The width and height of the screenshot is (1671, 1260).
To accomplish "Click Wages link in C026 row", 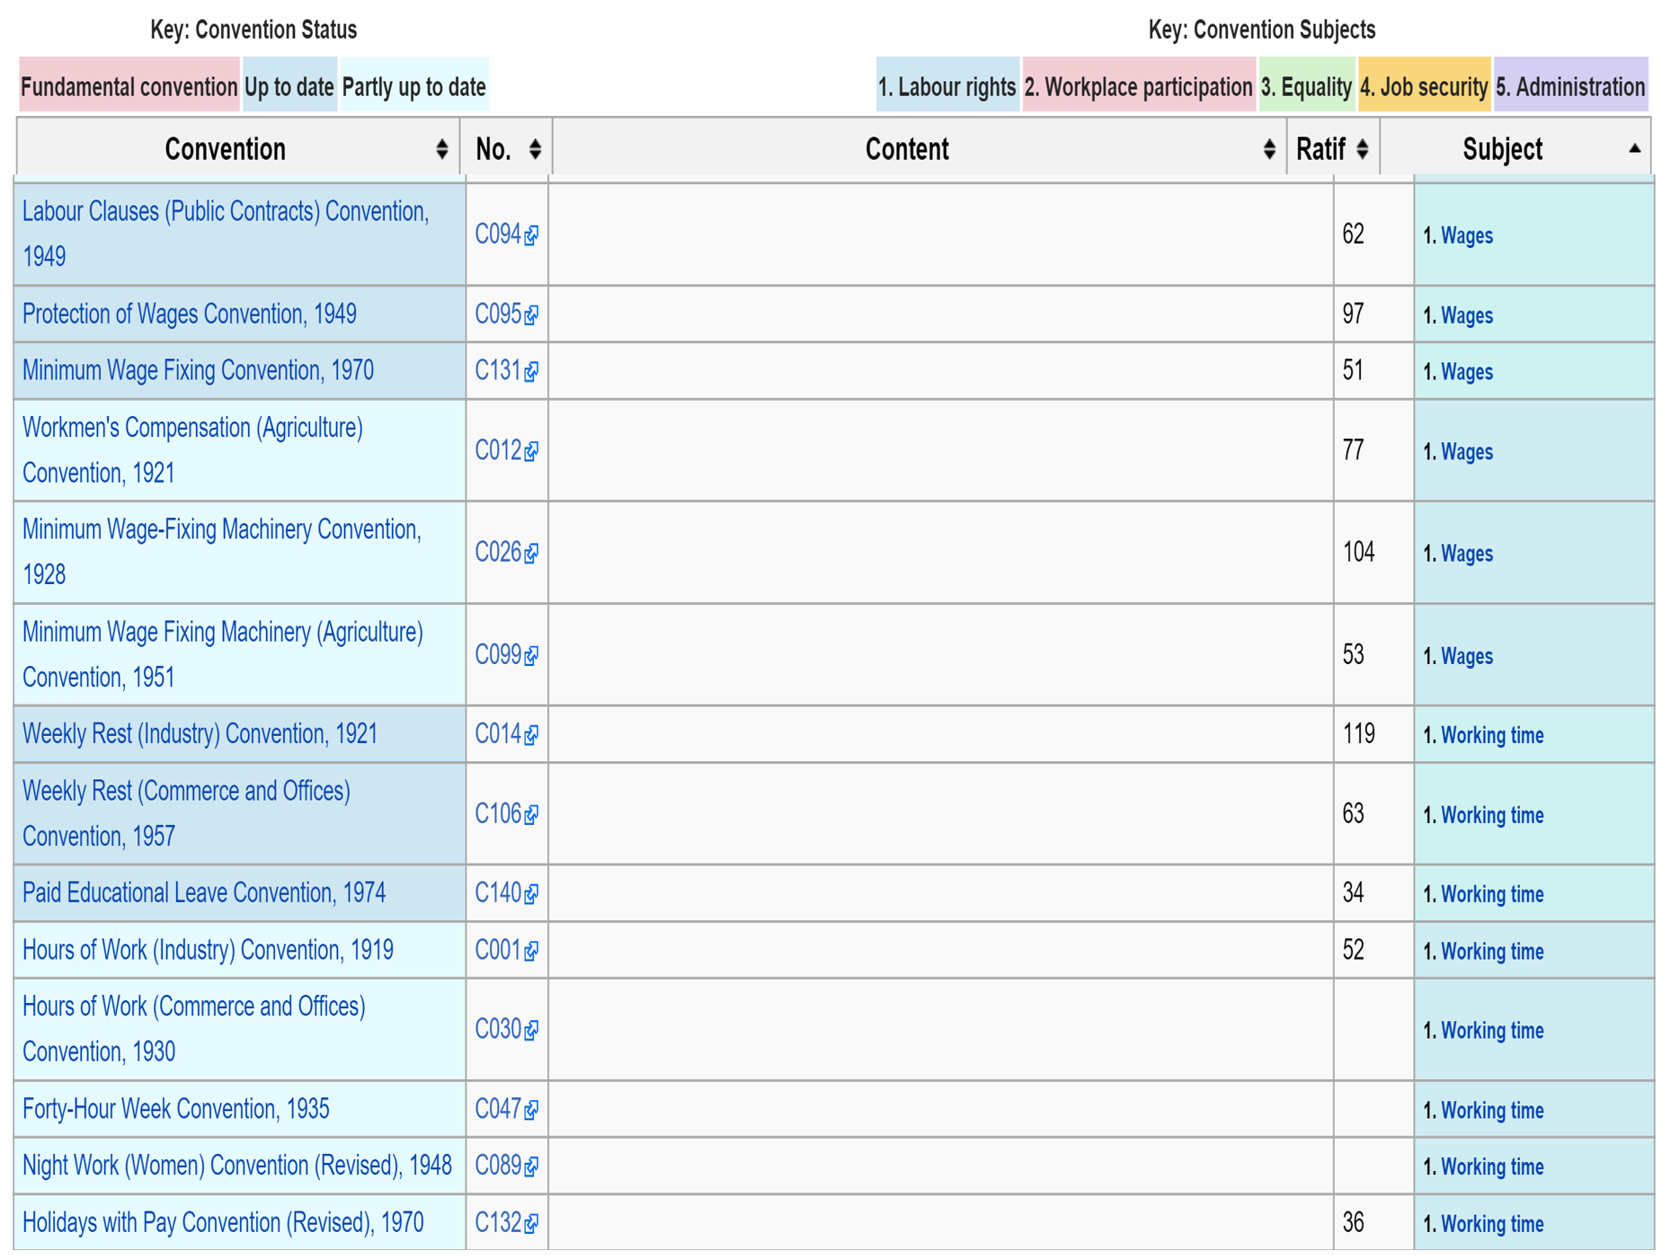I will click(1466, 554).
